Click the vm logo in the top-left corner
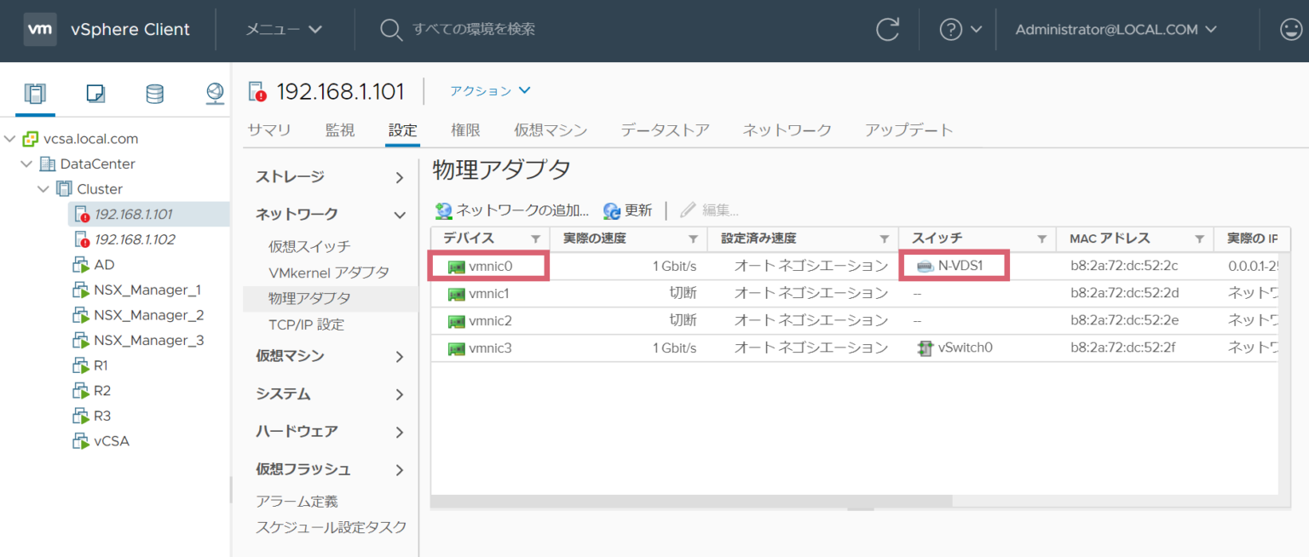 point(39,28)
